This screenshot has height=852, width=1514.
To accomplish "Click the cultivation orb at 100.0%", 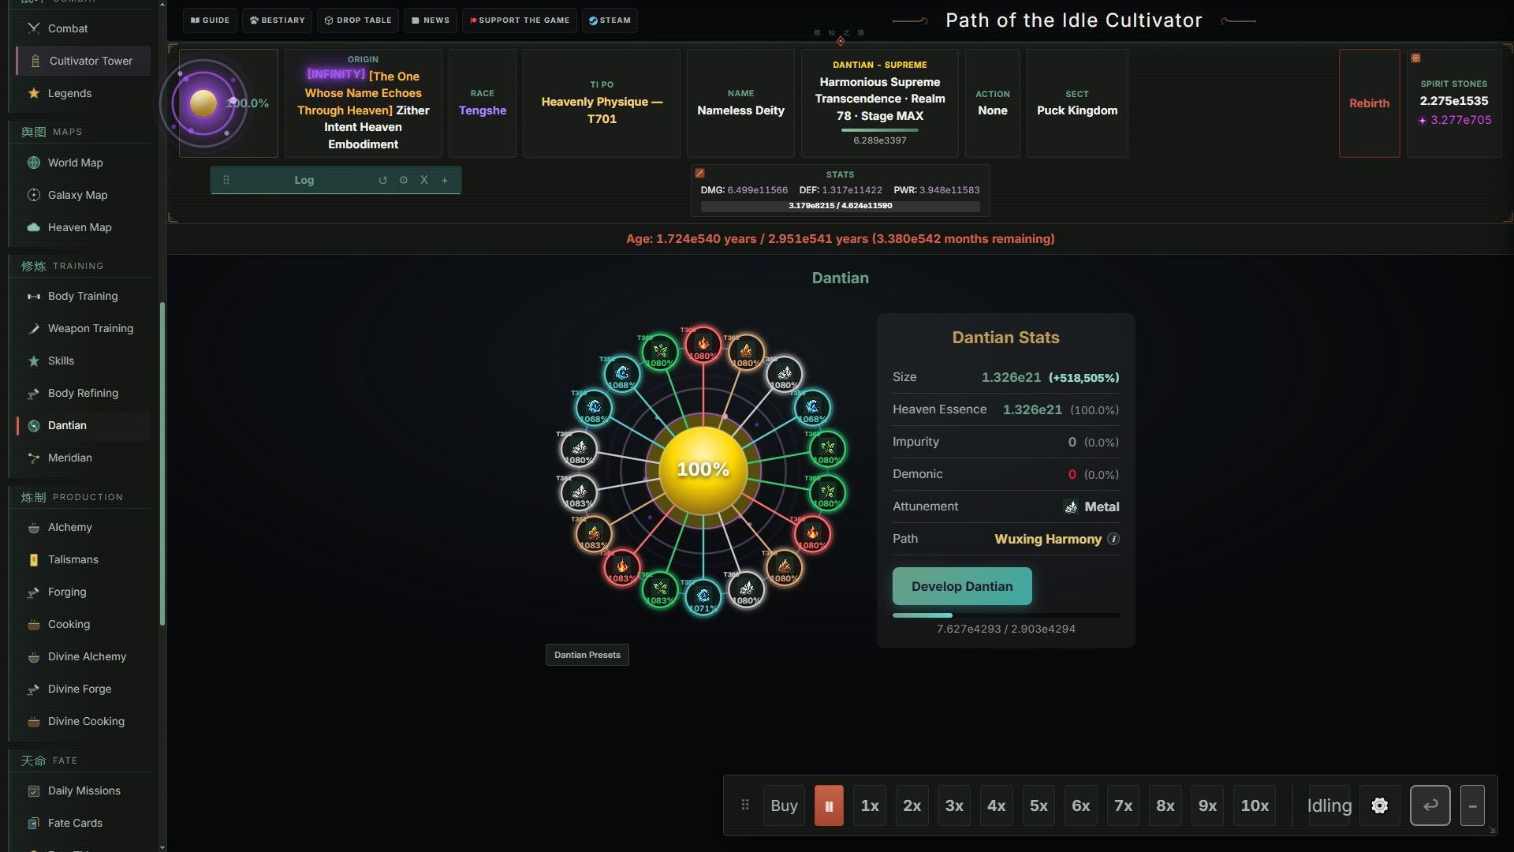I will click(x=203, y=103).
